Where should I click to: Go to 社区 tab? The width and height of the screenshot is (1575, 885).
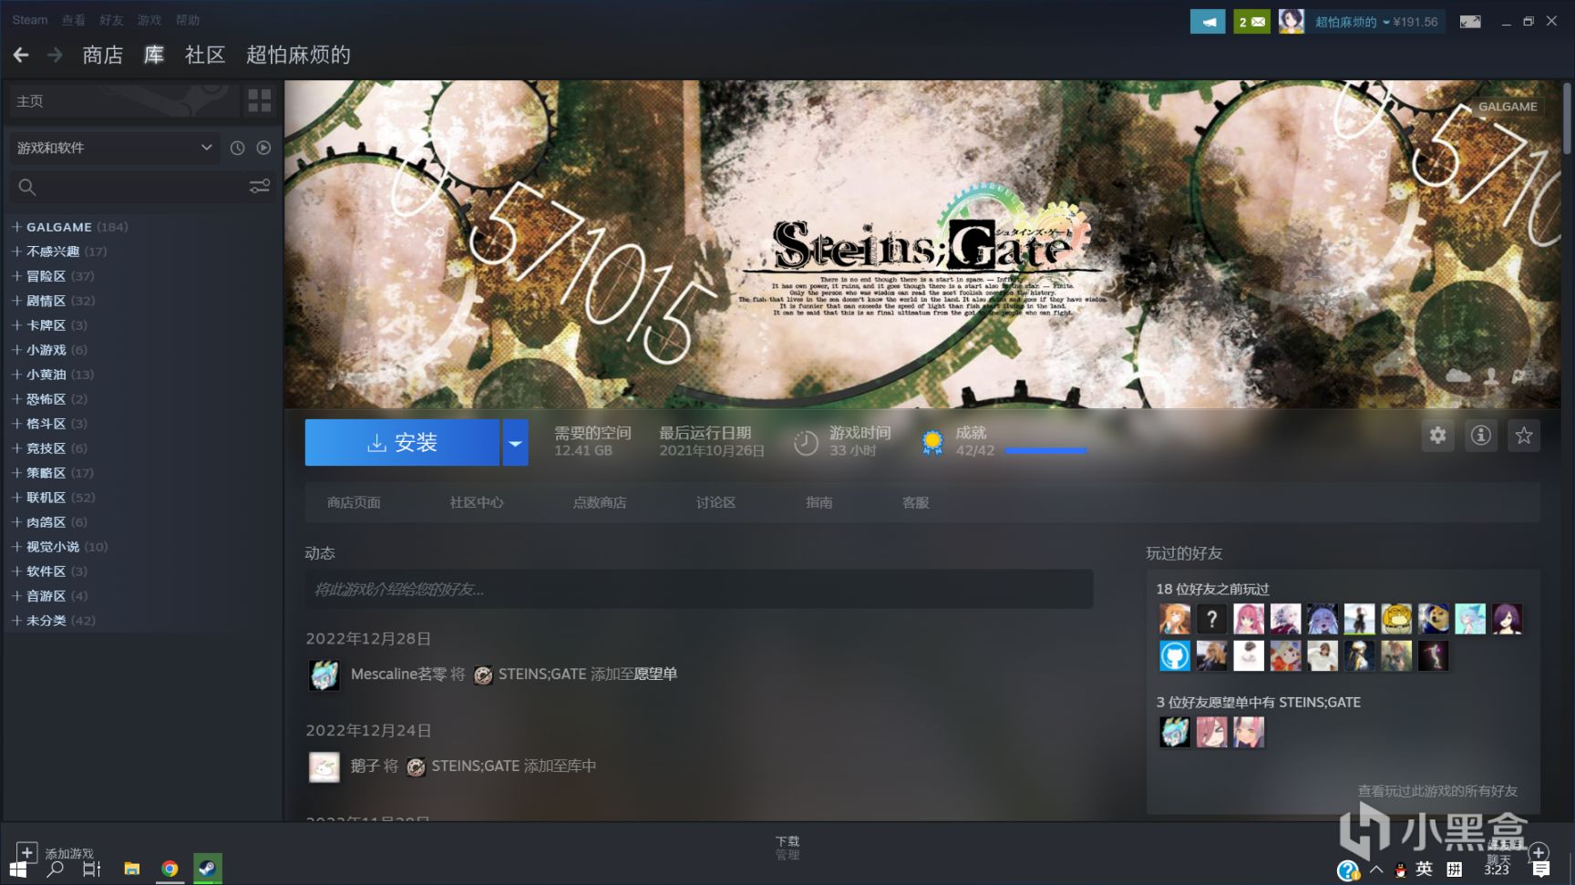pyautogui.click(x=205, y=55)
